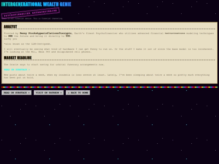Click the bold word YOU
The height and width of the screenshot is (164, 219).
point(68,36)
